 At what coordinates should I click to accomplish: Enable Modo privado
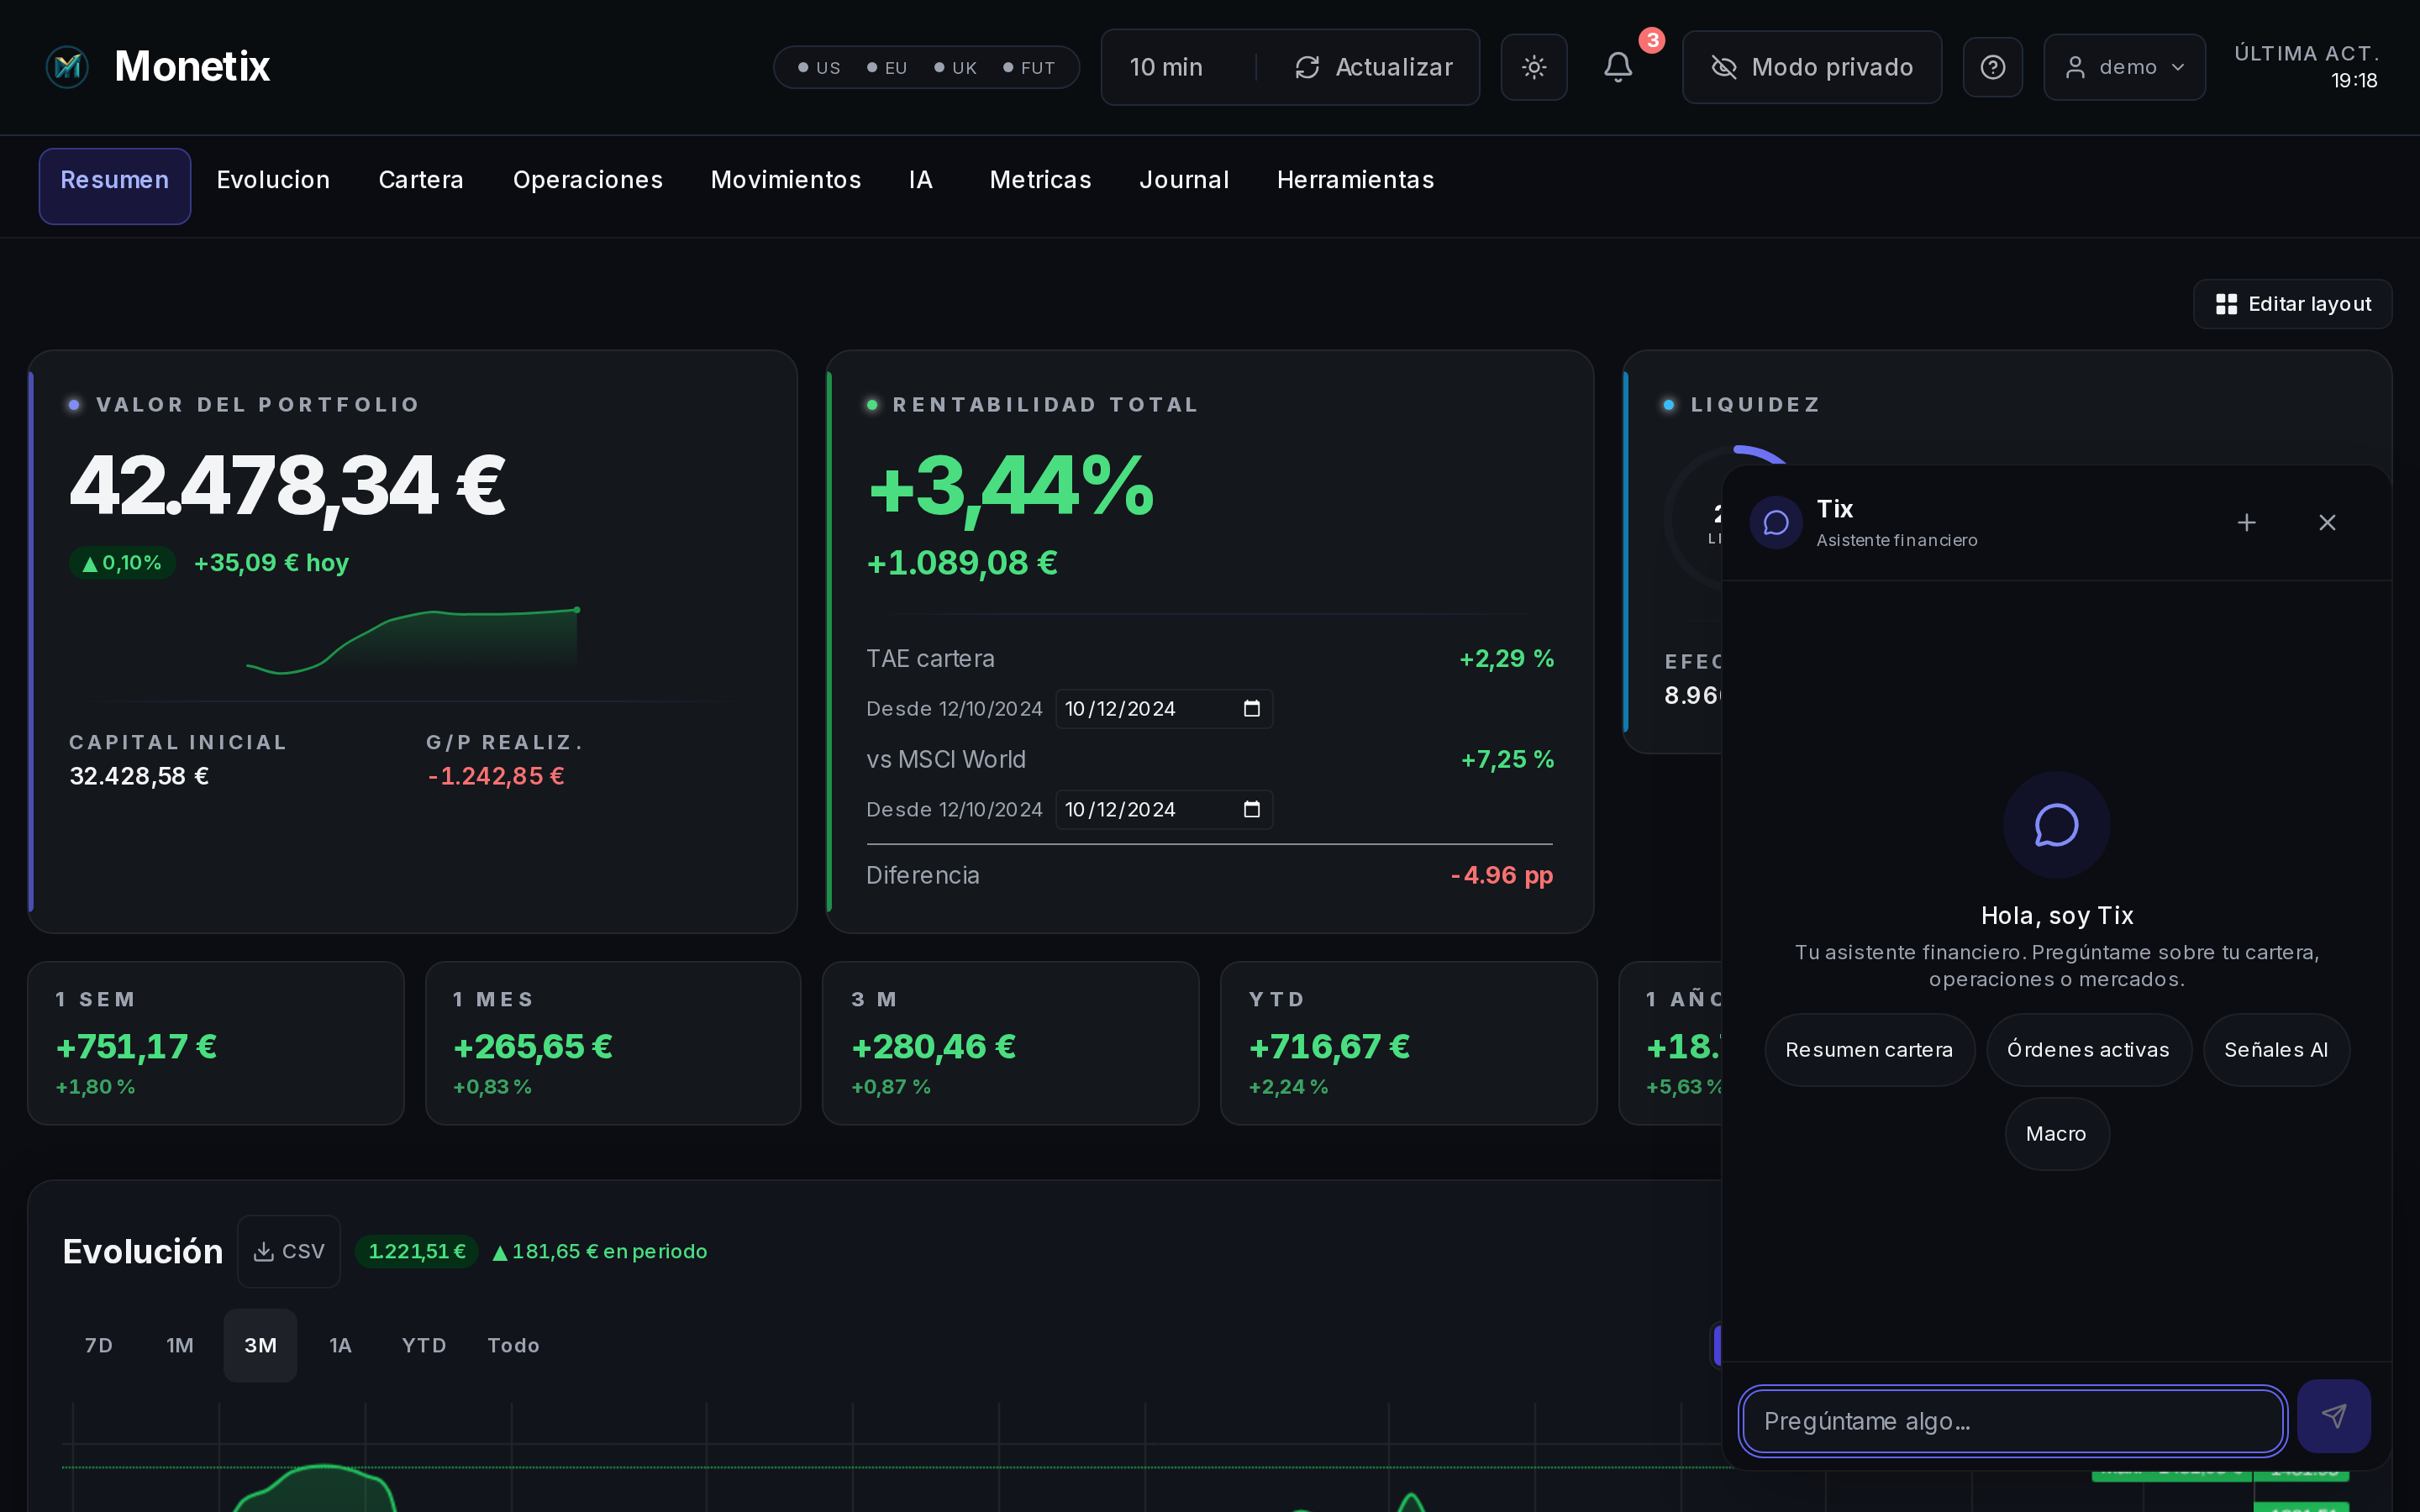click(1811, 67)
